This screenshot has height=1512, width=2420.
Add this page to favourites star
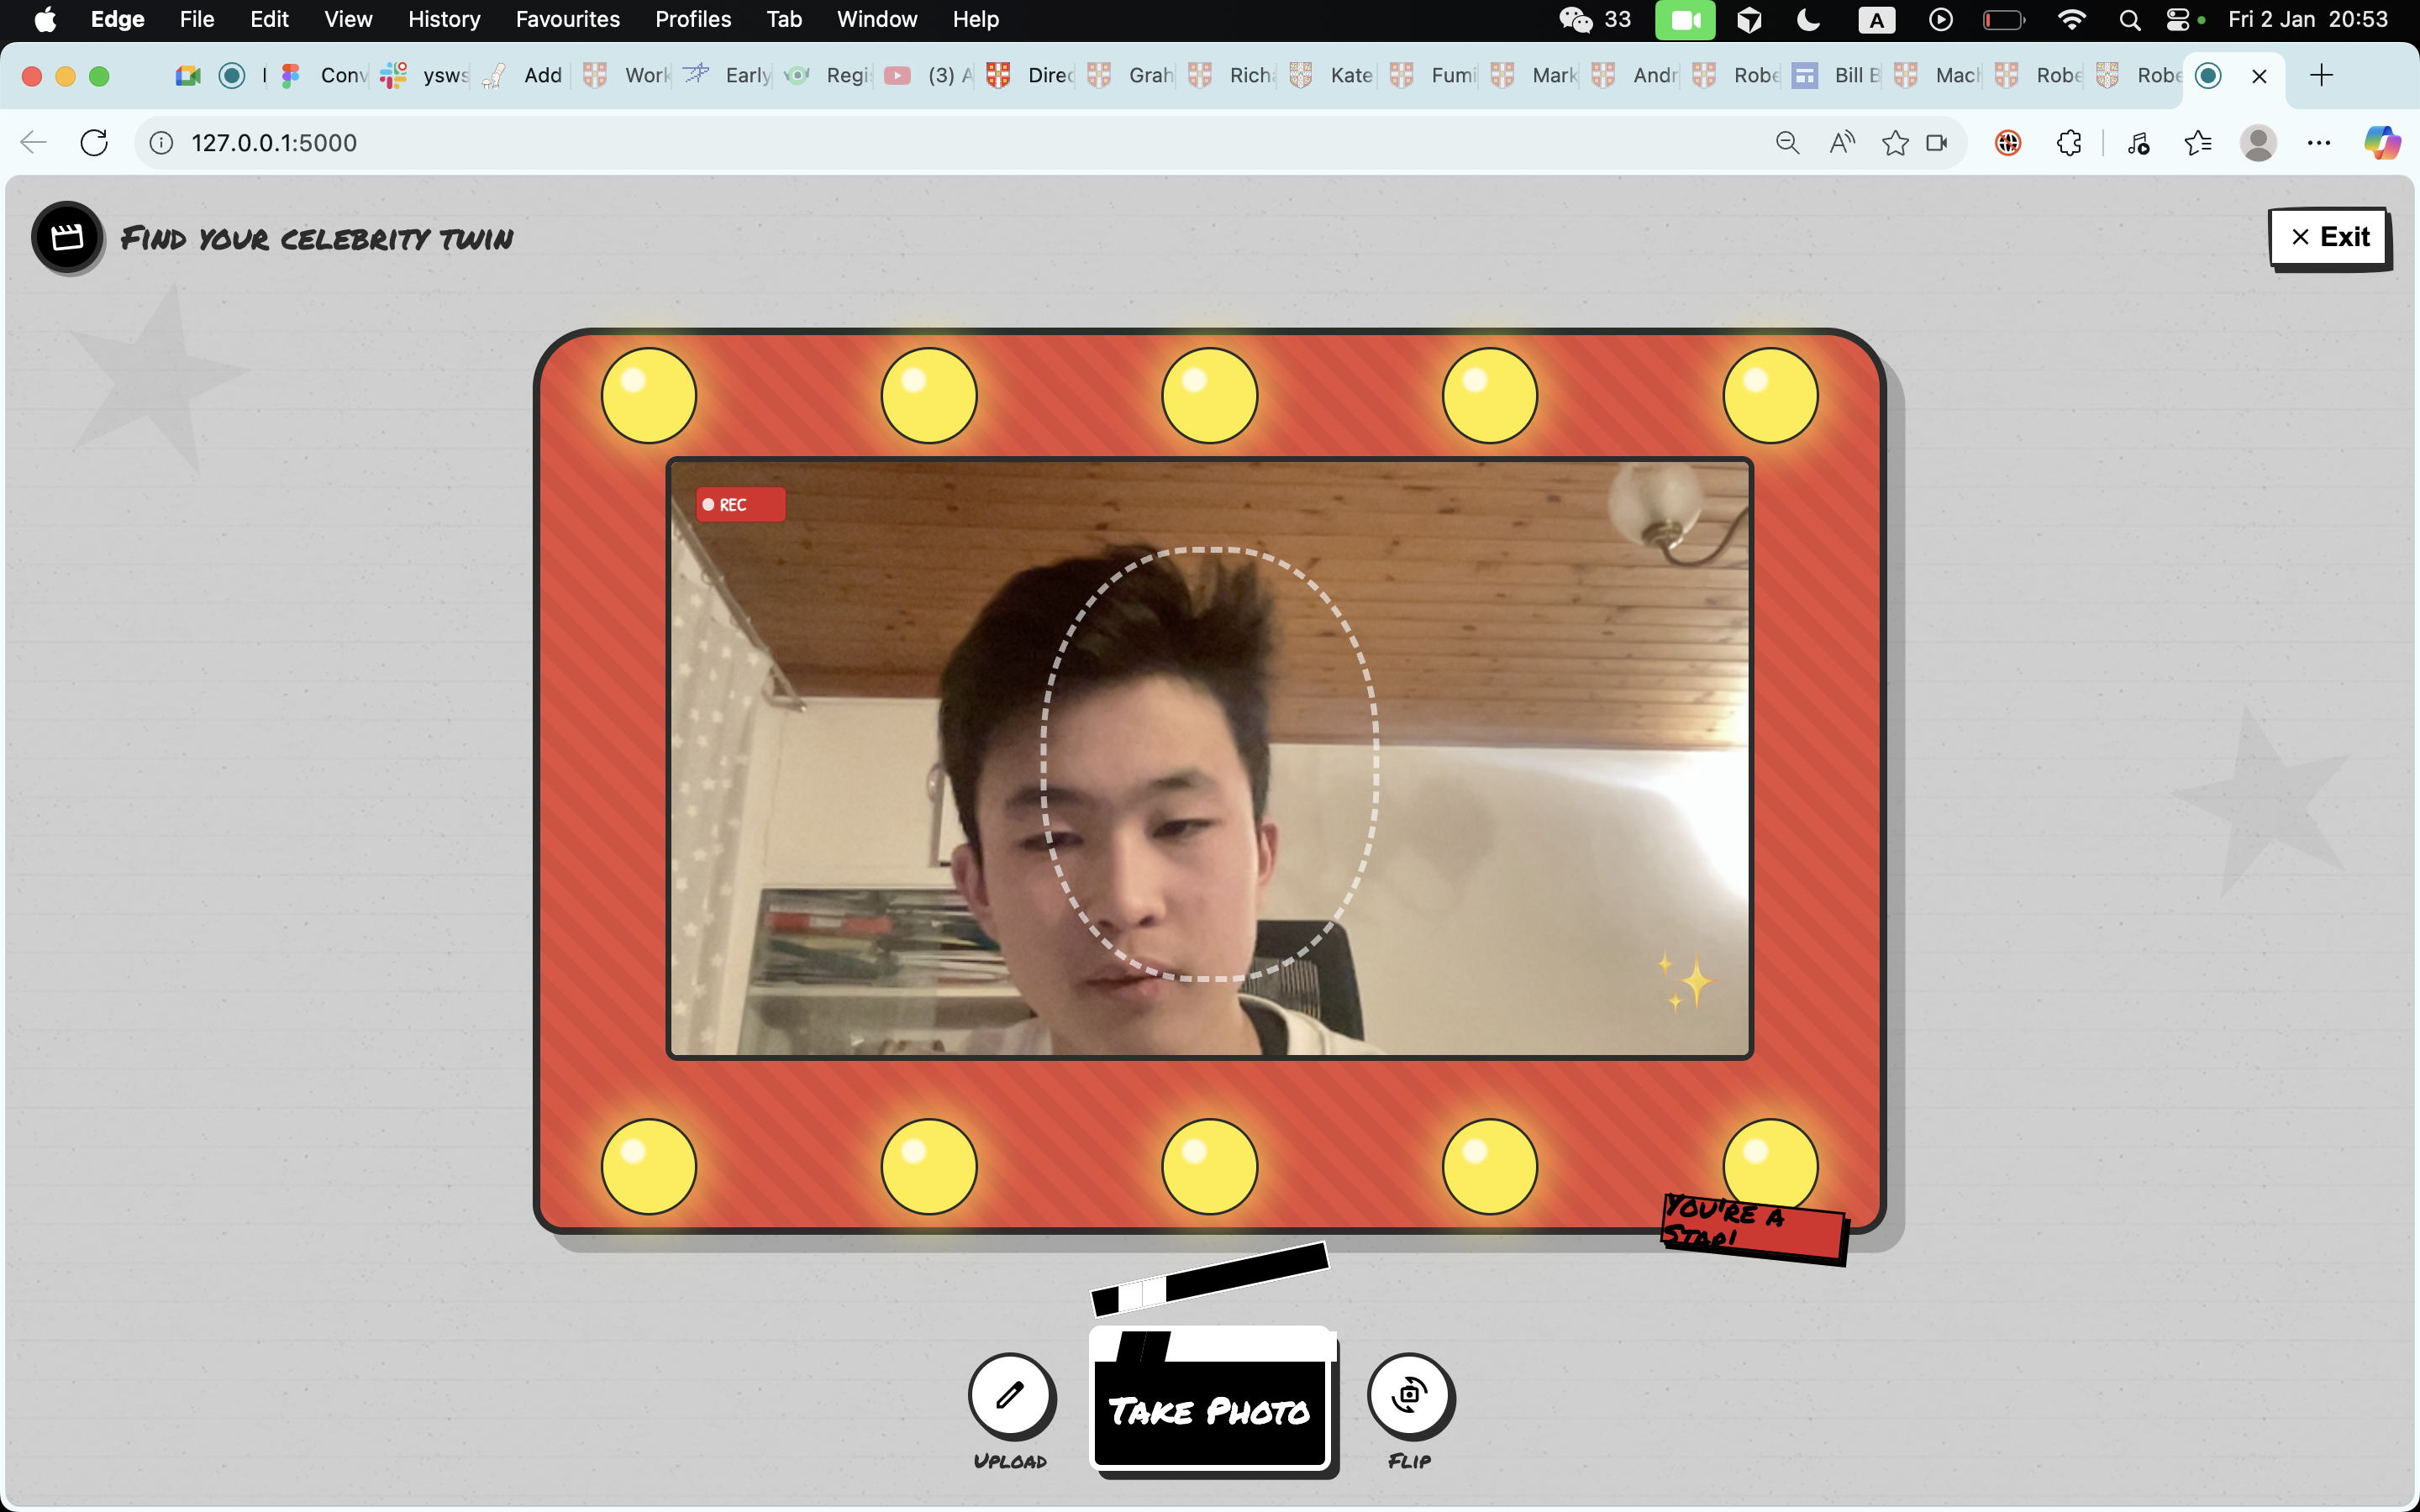pyautogui.click(x=1894, y=143)
